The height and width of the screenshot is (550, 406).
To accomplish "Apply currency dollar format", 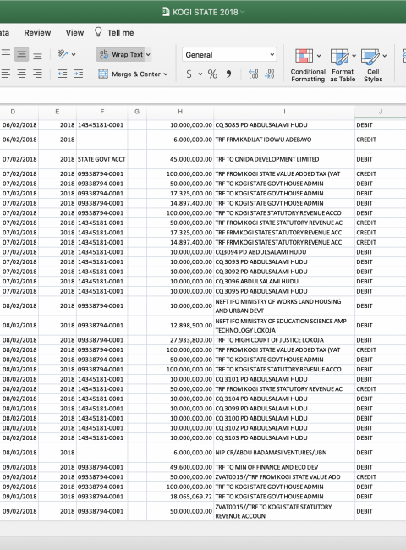I will [189, 74].
